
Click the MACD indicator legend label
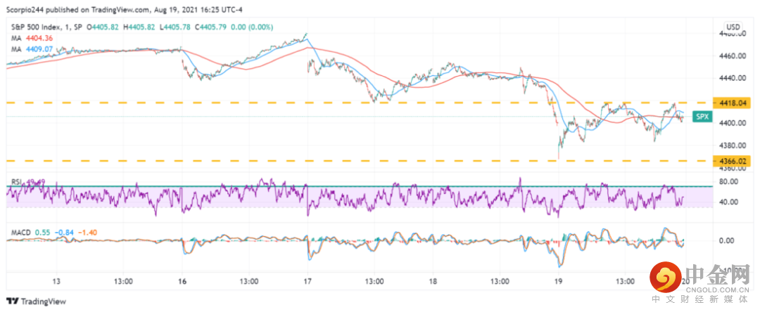[21, 231]
